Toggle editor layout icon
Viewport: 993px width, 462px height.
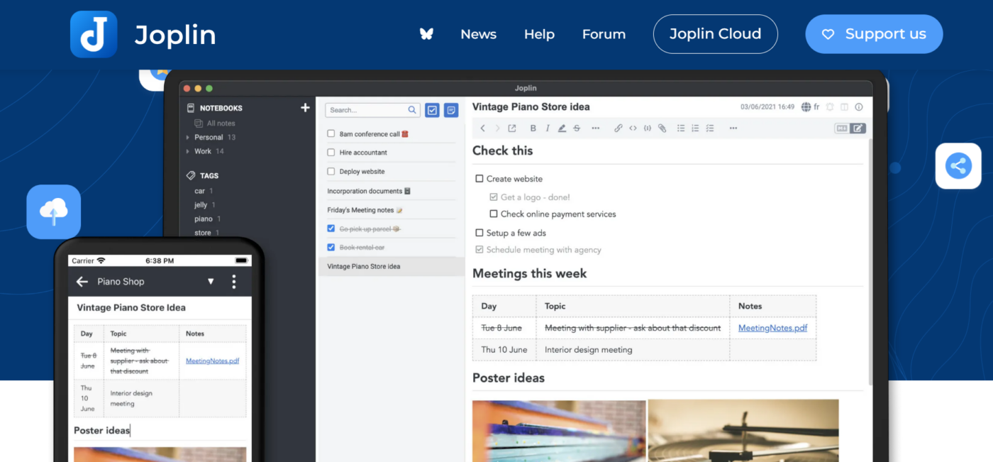click(844, 107)
